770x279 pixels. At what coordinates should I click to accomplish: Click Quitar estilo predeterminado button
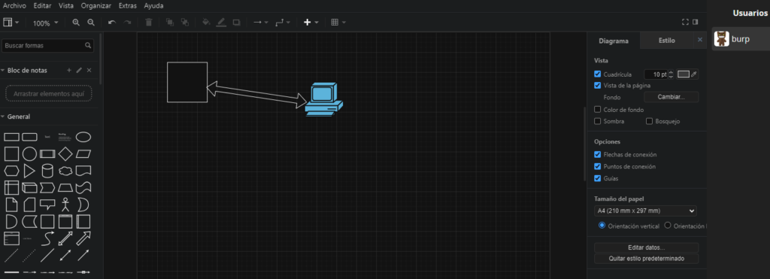[646, 259]
